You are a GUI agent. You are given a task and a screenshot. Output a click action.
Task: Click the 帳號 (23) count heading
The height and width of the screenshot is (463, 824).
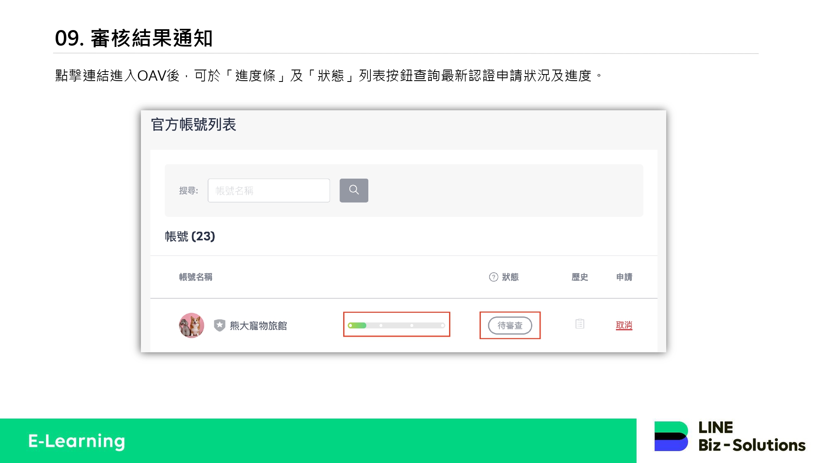[x=190, y=236]
